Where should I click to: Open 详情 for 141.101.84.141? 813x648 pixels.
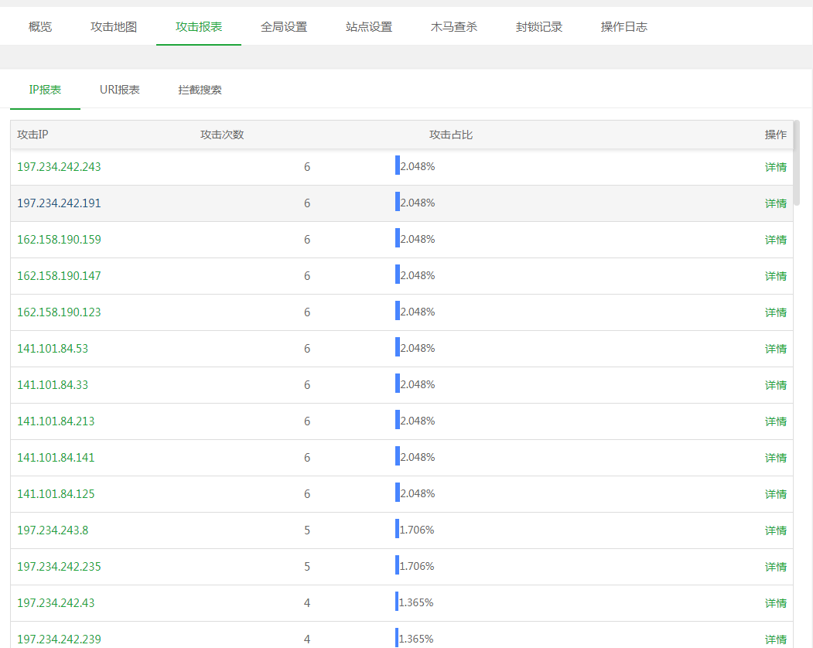tap(776, 457)
